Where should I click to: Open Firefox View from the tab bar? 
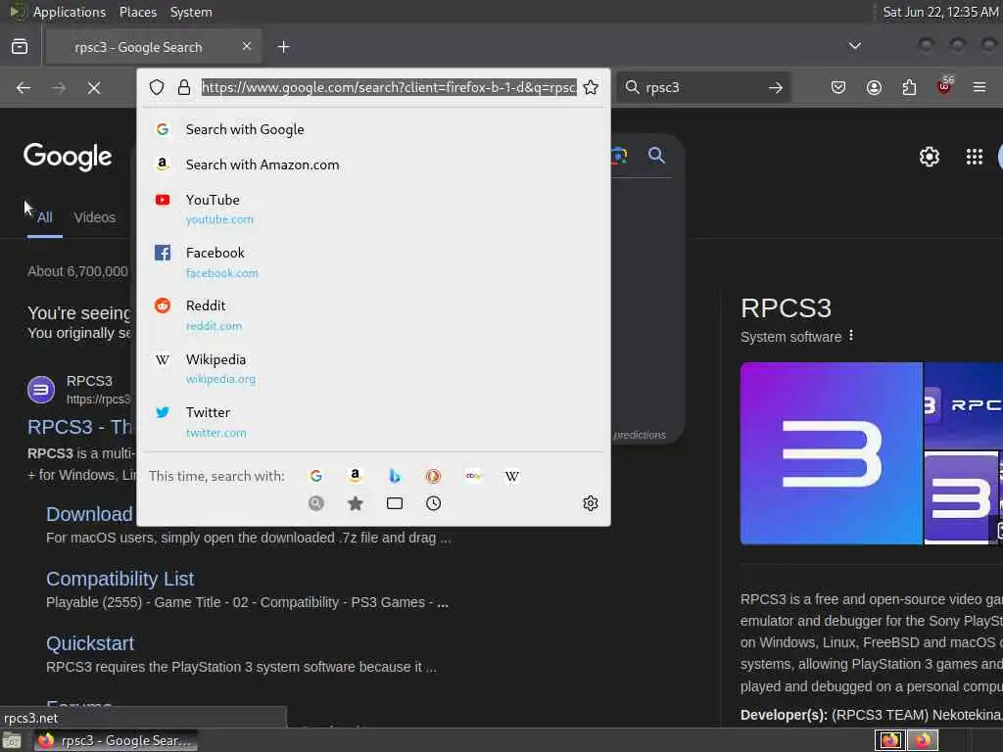20,47
